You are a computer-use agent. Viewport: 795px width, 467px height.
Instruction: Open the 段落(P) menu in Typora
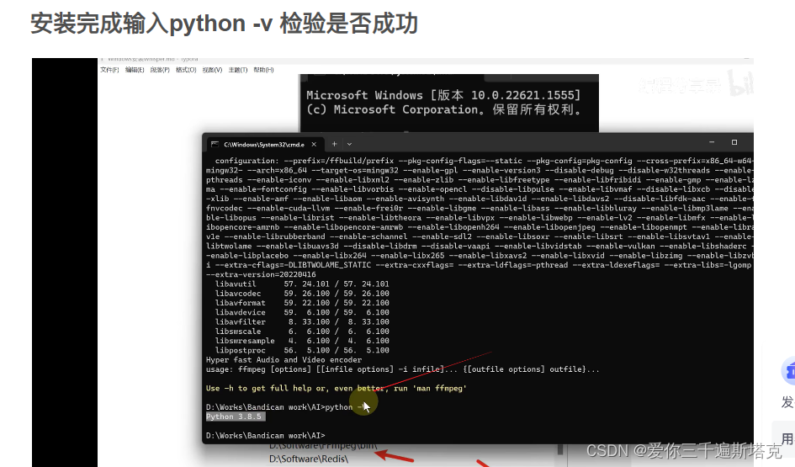pos(160,70)
